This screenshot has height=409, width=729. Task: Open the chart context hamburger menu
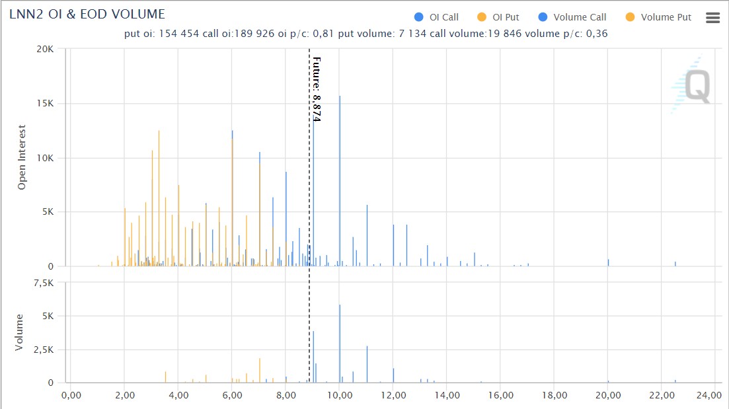712,18
